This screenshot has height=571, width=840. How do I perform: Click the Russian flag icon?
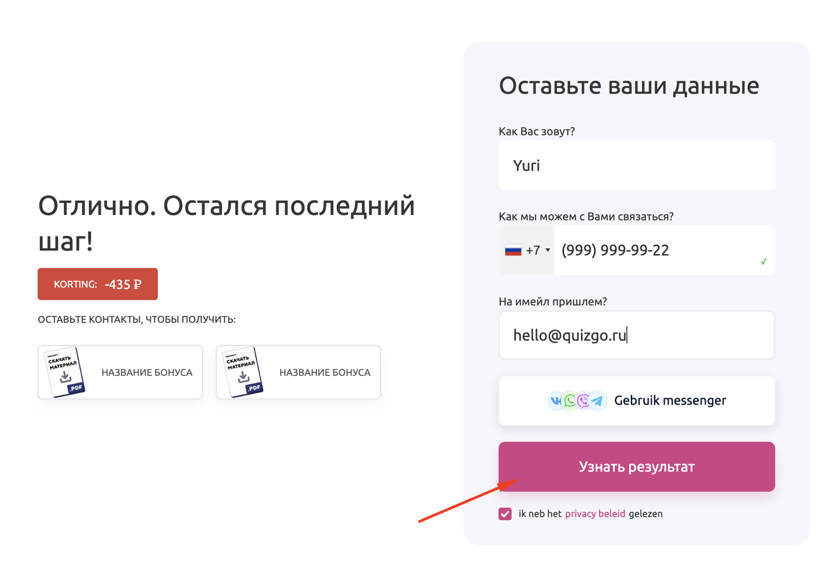pyautogui.click(x=513, y=250)
